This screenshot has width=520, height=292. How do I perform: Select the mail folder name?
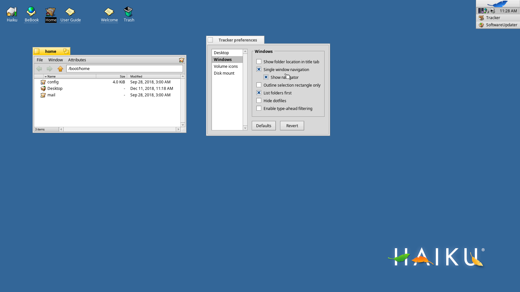pyautogui.click(x=51, y=95)
